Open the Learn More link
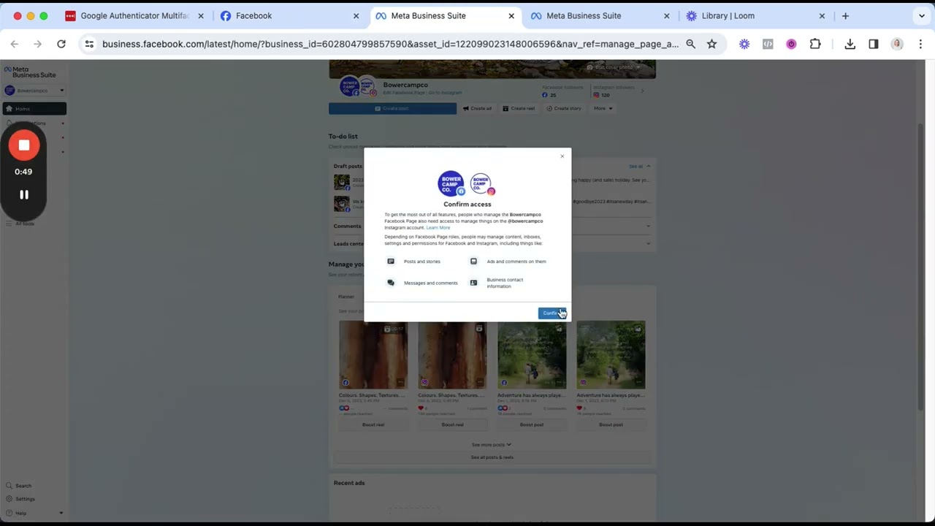 click(x=438, y=227)
